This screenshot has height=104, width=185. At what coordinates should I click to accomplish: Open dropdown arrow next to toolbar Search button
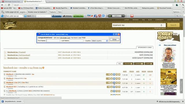(x=33, y=16)
